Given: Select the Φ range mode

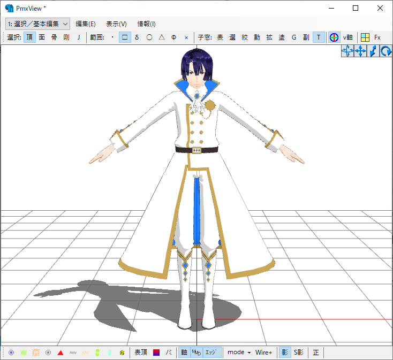Looking at the screenshot, I should [173, 37].
